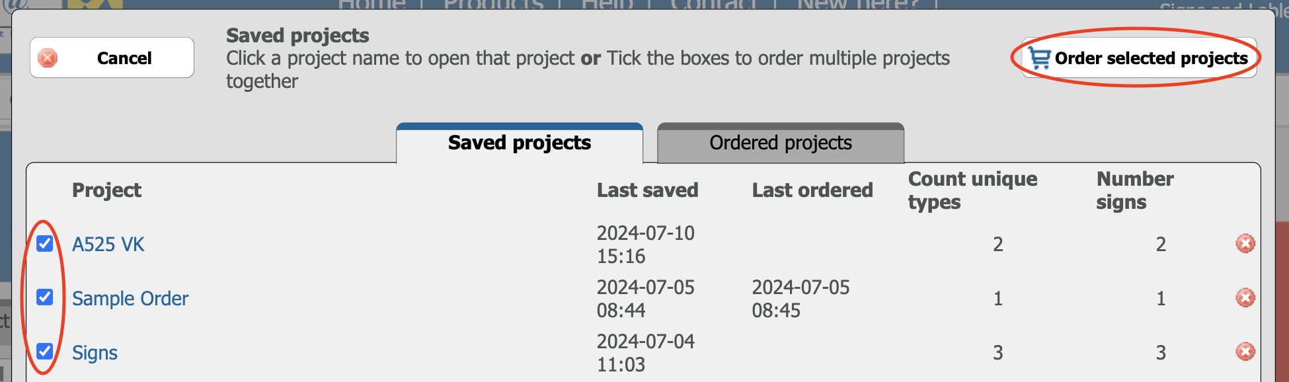Viewport: 1289px width, 382px height.
Task: Click the shopping cart icon
Action: tap(1039, 58)
